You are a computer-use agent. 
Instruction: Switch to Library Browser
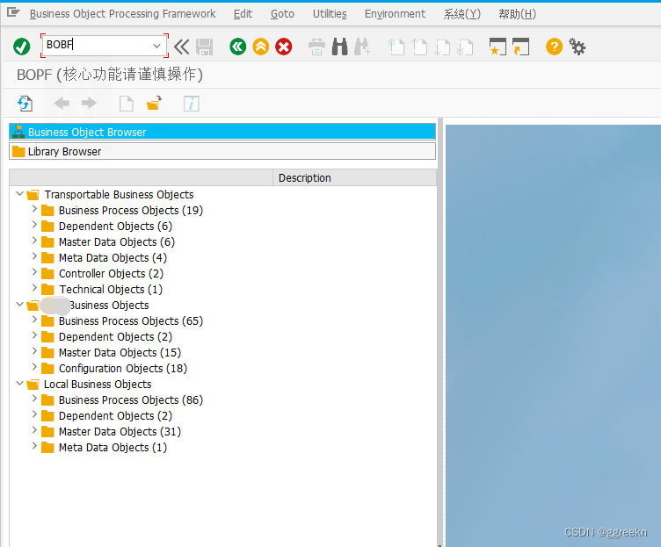(x=222, y=151)
